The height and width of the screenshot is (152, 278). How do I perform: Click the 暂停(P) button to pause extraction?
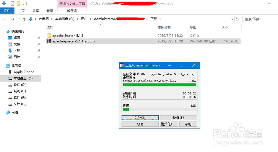[x=178, y=118]
